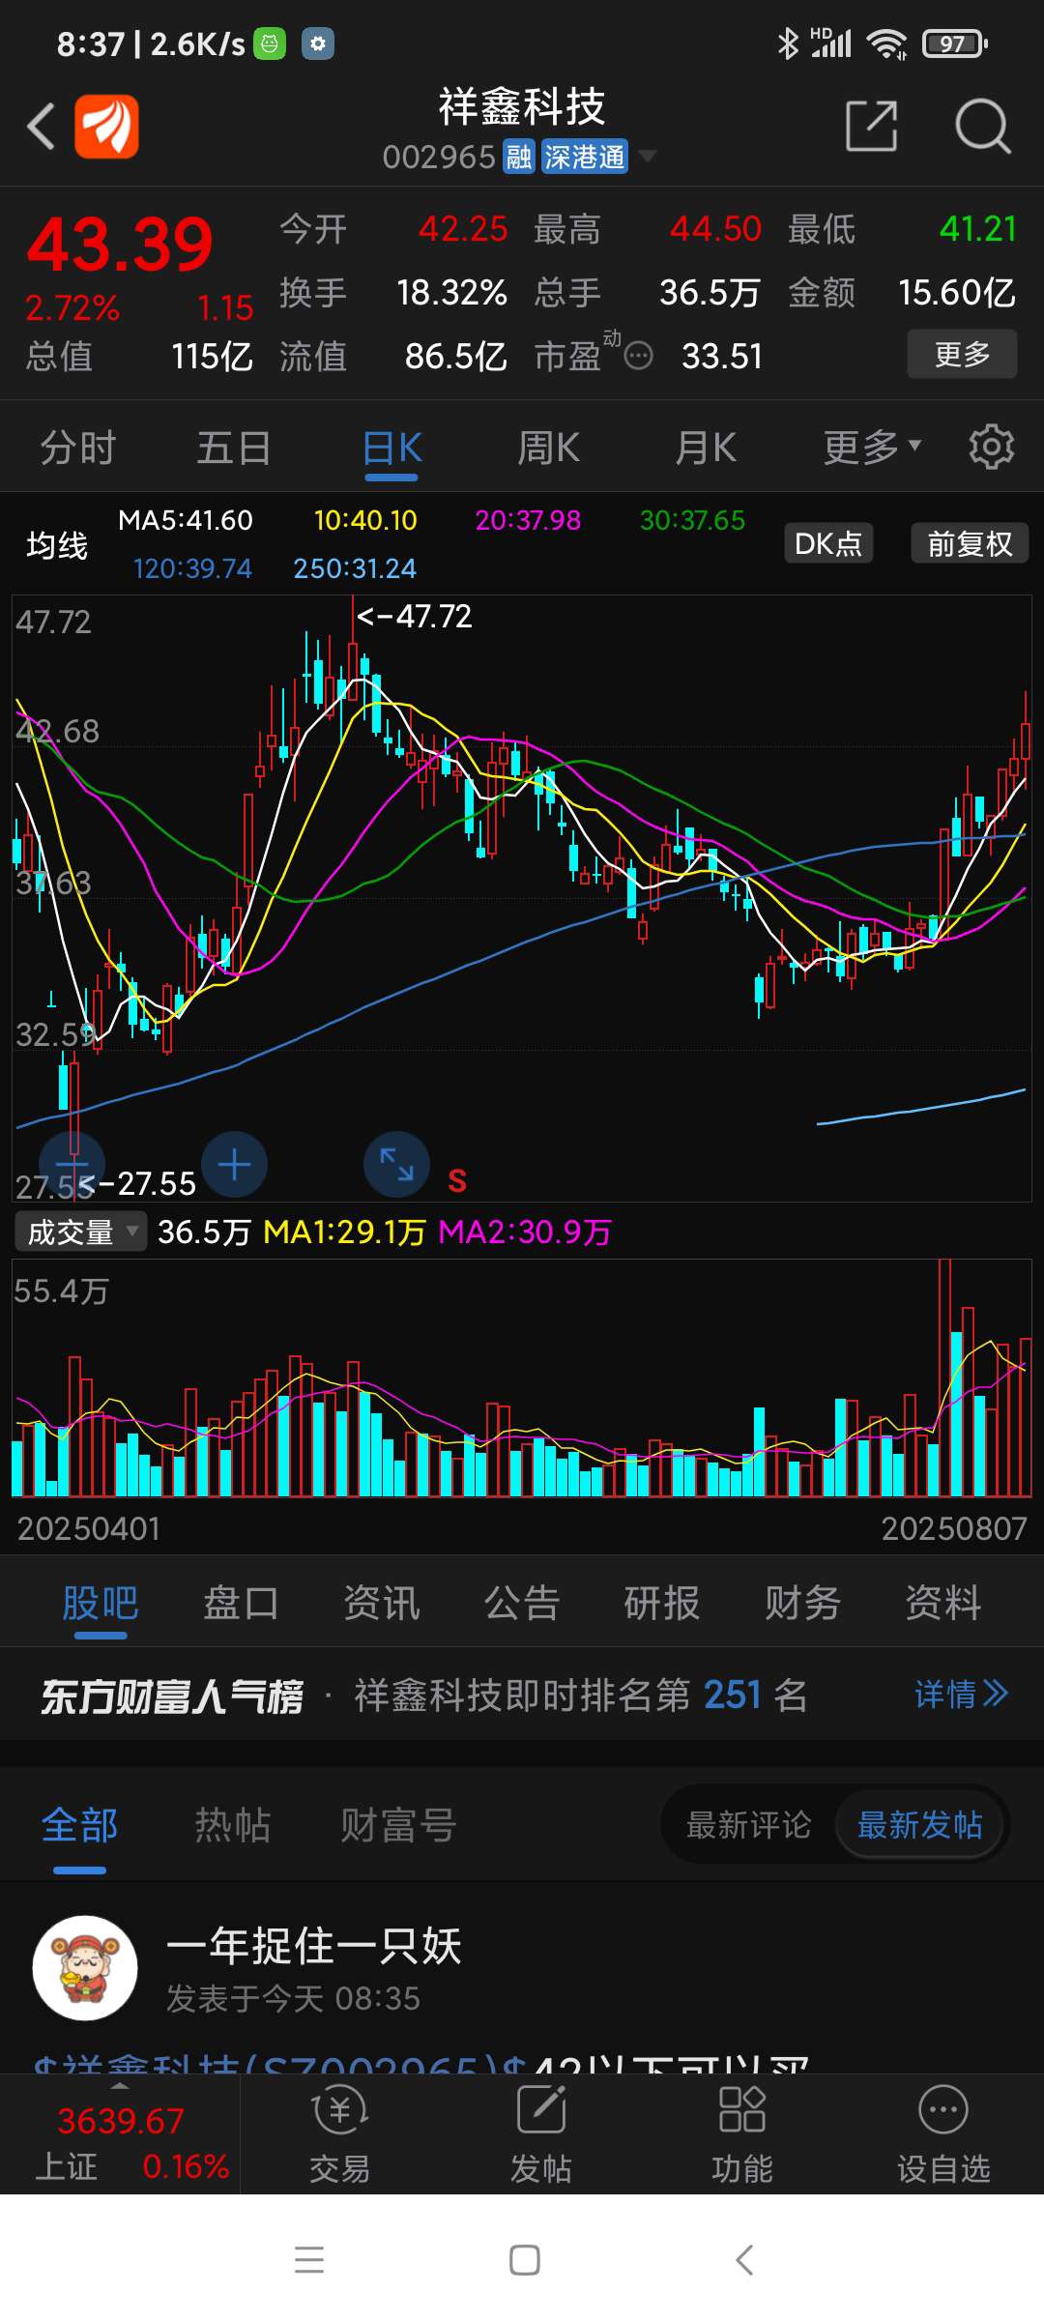
Task: Open 东方财富人气榜 ranking banner
Action: (522, 1694)
